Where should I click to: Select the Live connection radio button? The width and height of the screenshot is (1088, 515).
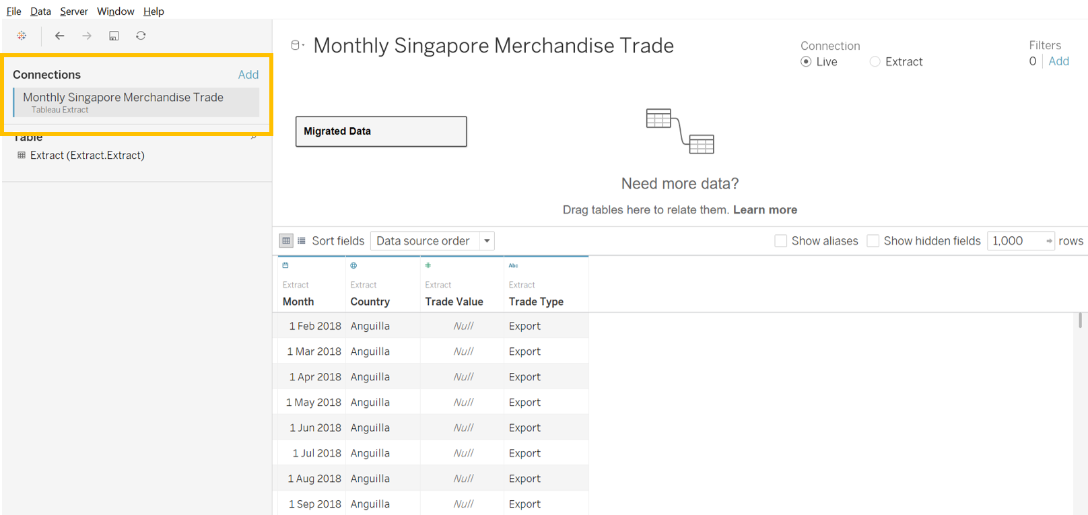point(806,62)
